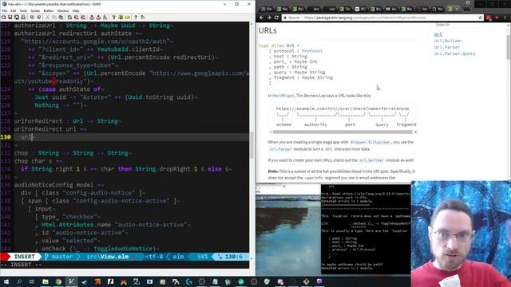Image resolution: width=511 pixels, height=287 pixels.
Task: Go forward in the Chrome browser
Action: tap(269, 18)
